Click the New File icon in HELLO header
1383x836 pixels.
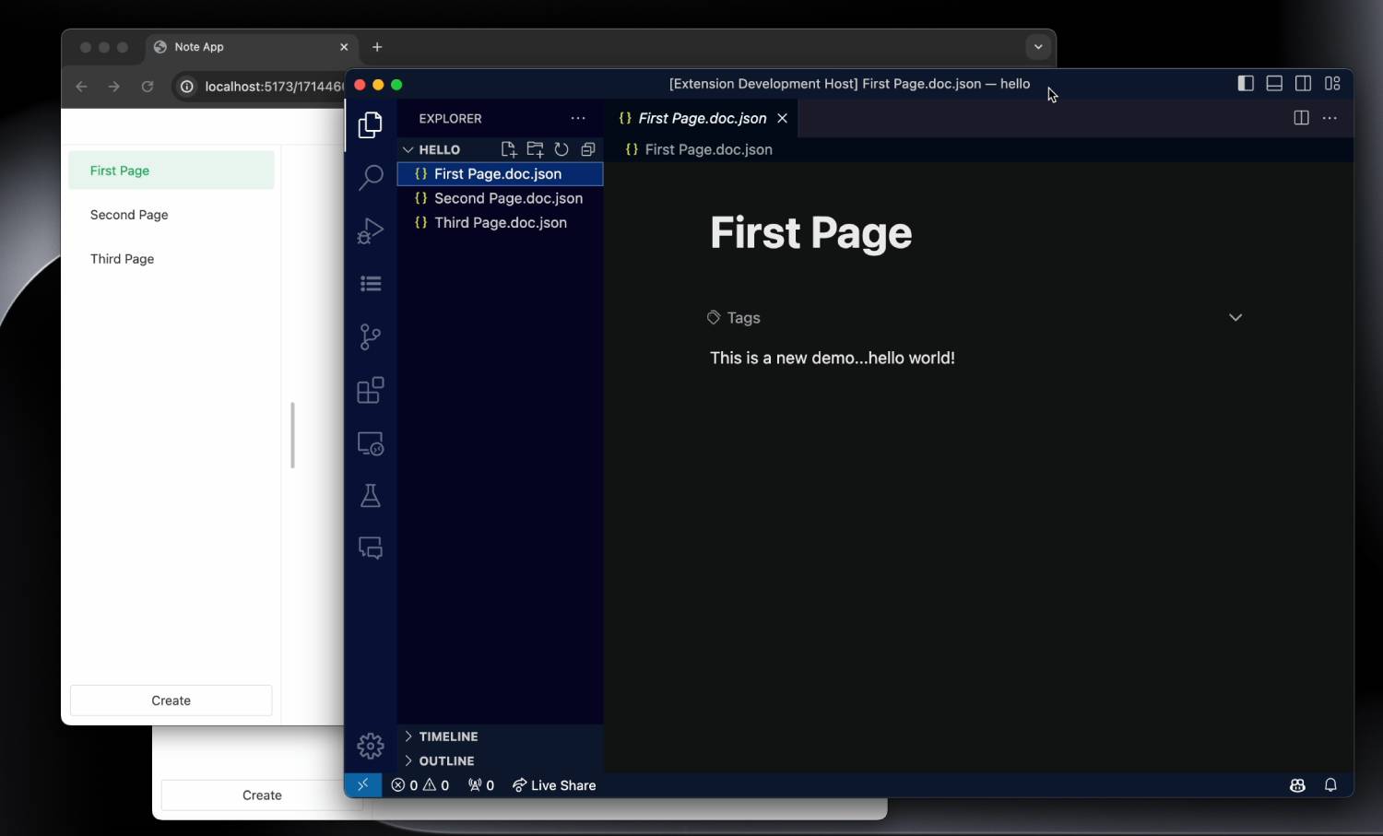508,149
